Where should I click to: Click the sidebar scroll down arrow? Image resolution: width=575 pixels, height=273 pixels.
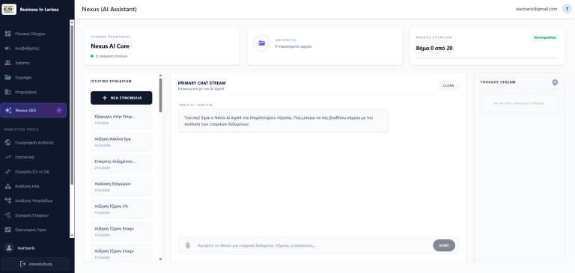pyautogui.click(x=72, y=236)
